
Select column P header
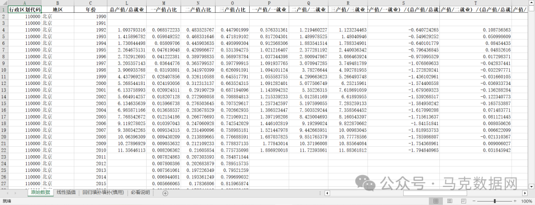[x=269, y=3]
